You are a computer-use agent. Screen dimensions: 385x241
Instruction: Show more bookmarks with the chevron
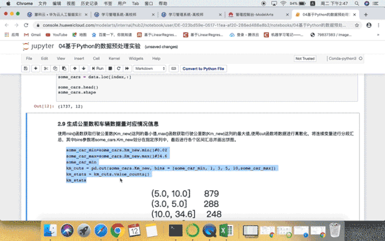378,35
